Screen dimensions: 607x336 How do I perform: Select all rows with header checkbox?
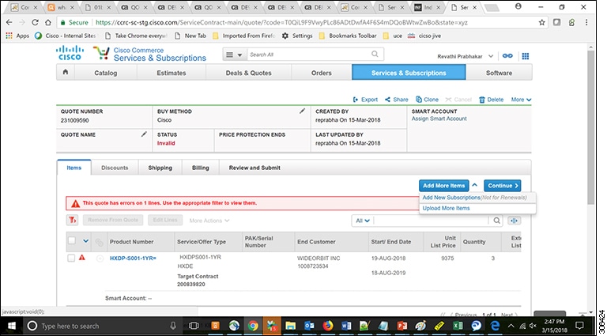tap(72, 241)
